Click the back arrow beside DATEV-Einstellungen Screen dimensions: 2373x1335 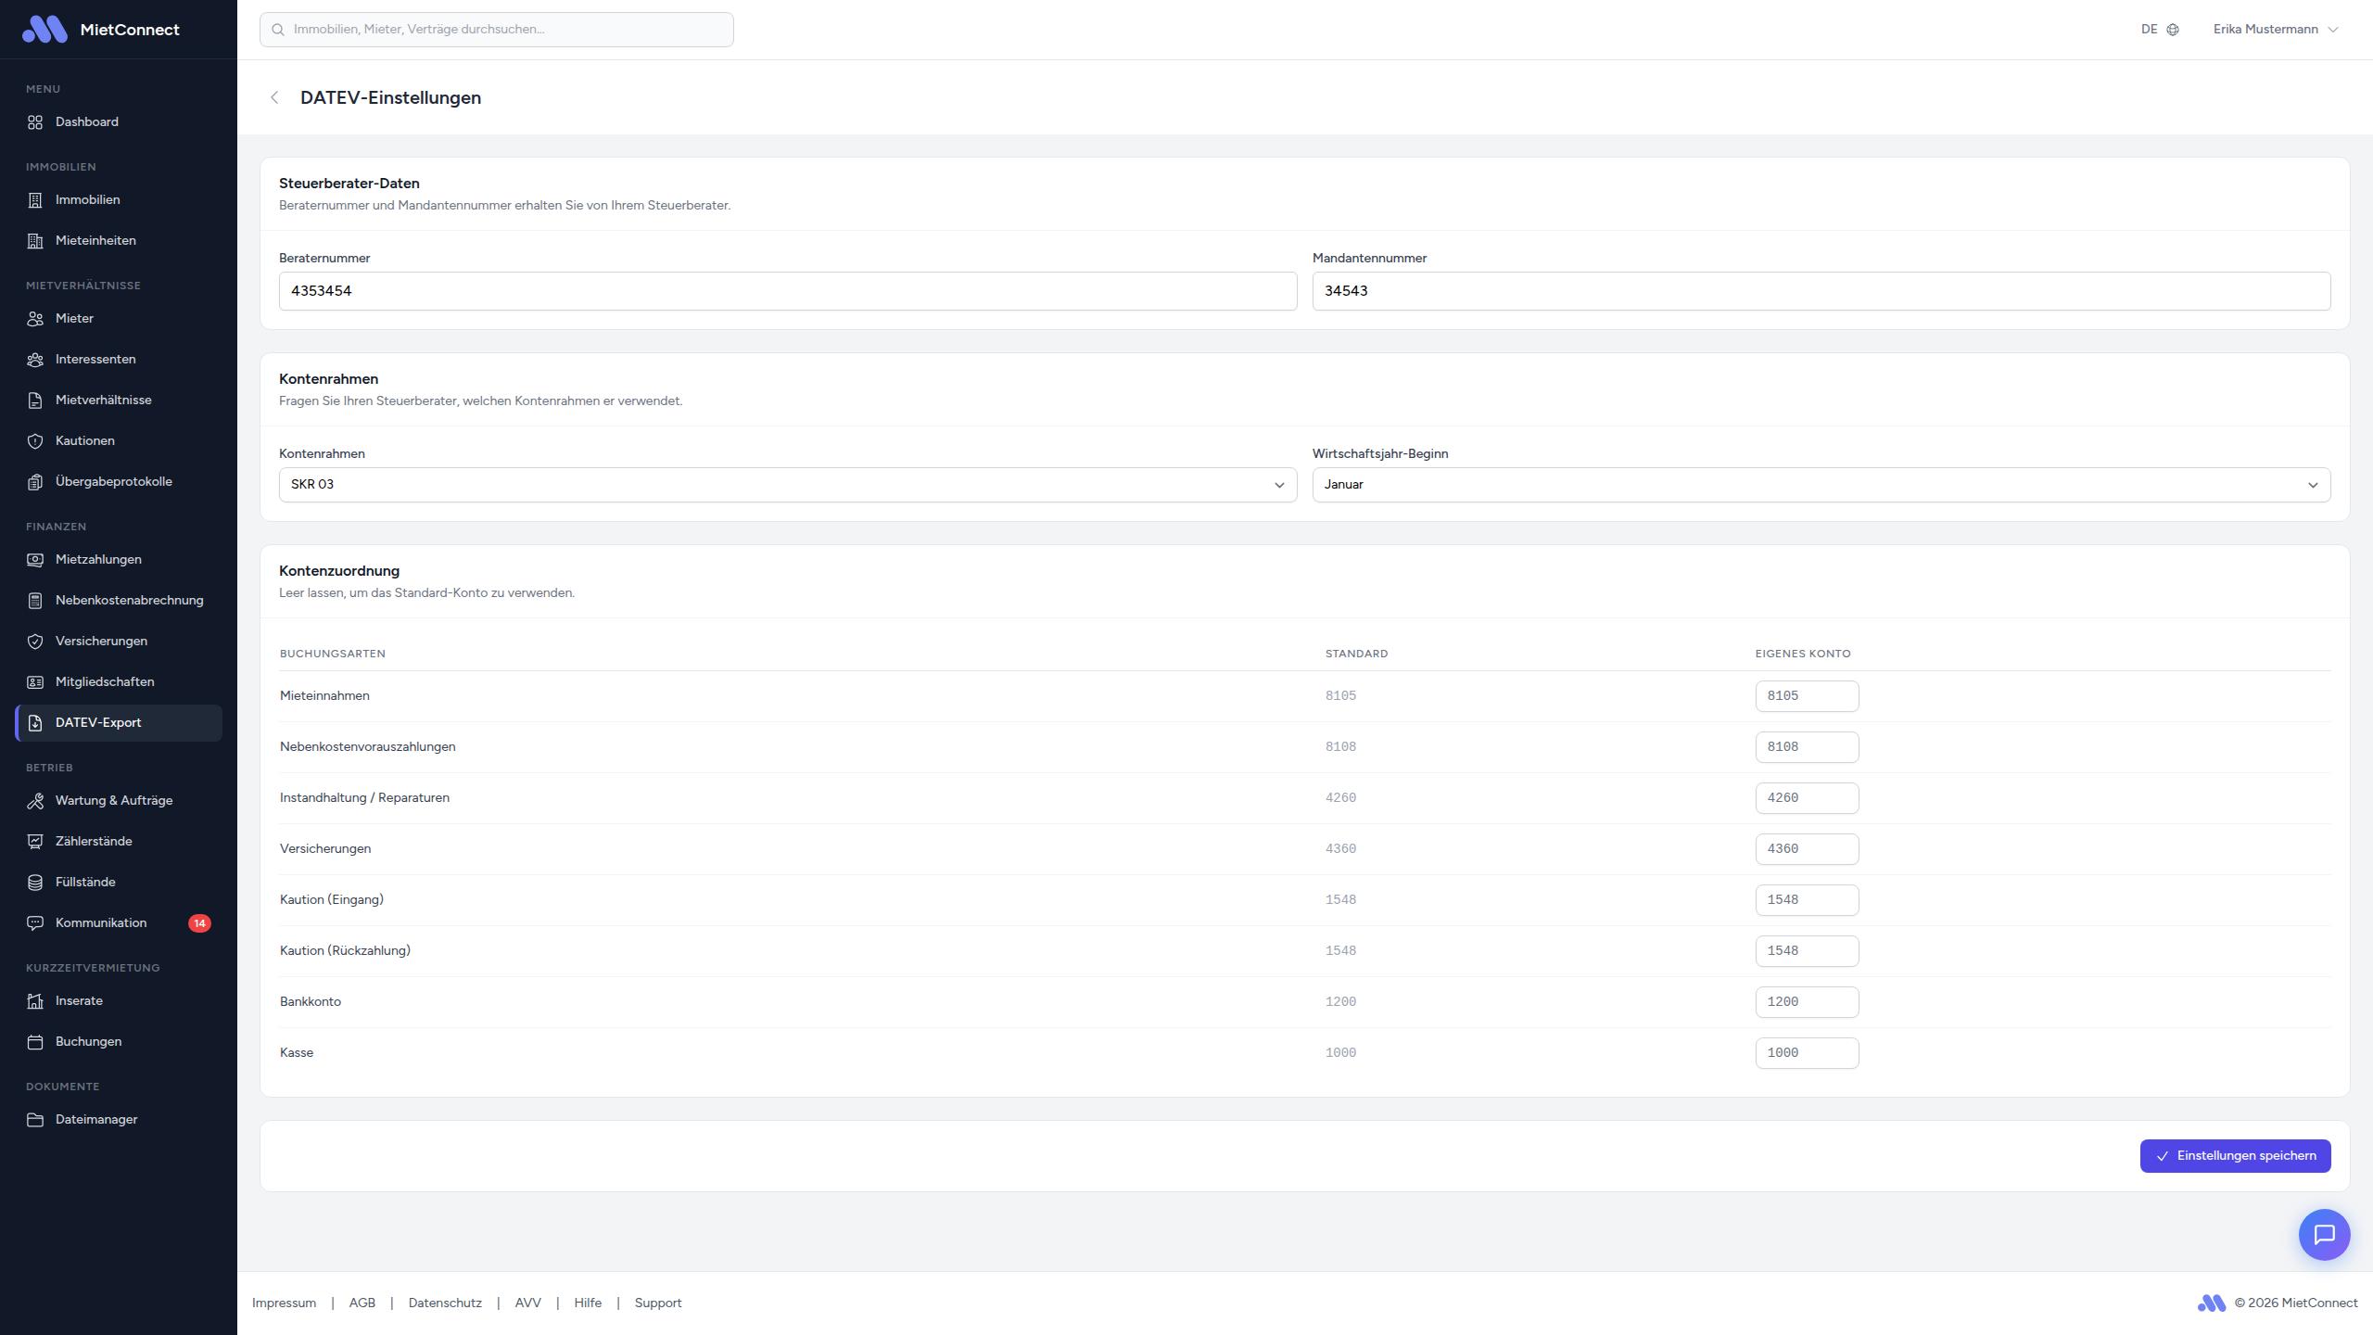(274, 97)
